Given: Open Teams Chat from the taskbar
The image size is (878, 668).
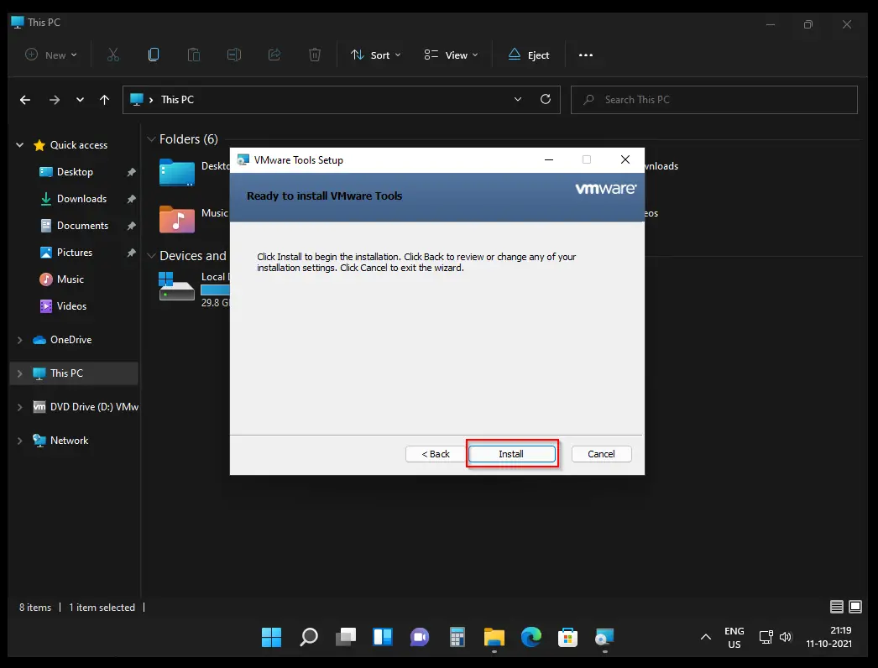Looking at the screenshot, I should 420,637.
